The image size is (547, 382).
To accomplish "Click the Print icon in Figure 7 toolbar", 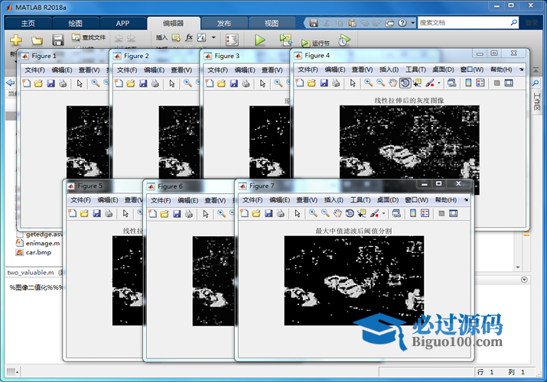I will tap(278, 213).
